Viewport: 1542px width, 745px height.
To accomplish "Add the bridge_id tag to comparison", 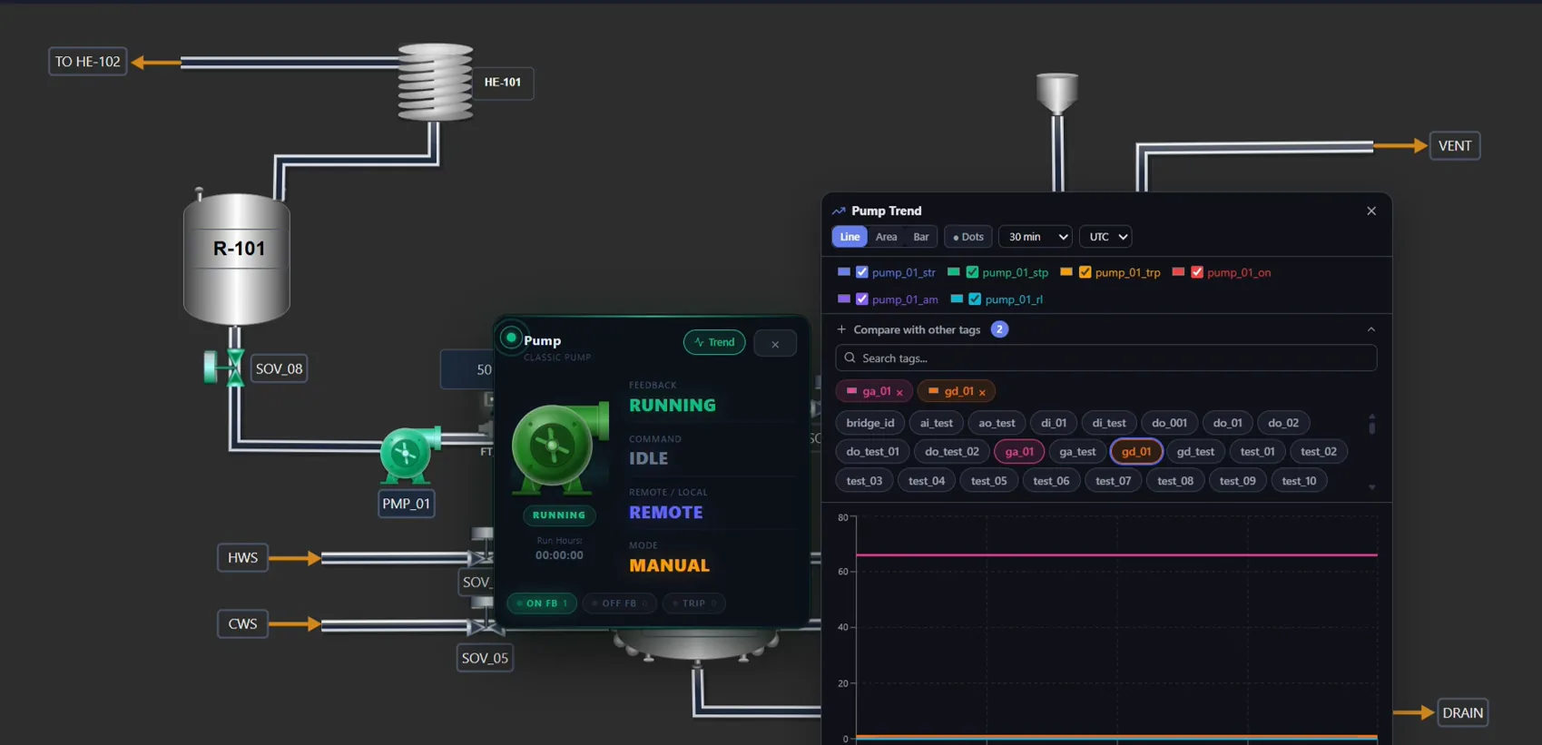I will point(870,423).
